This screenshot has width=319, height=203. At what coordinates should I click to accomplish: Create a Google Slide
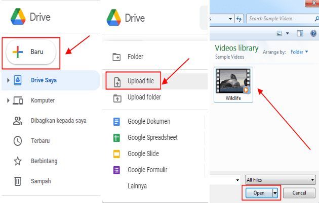[143, 154]
